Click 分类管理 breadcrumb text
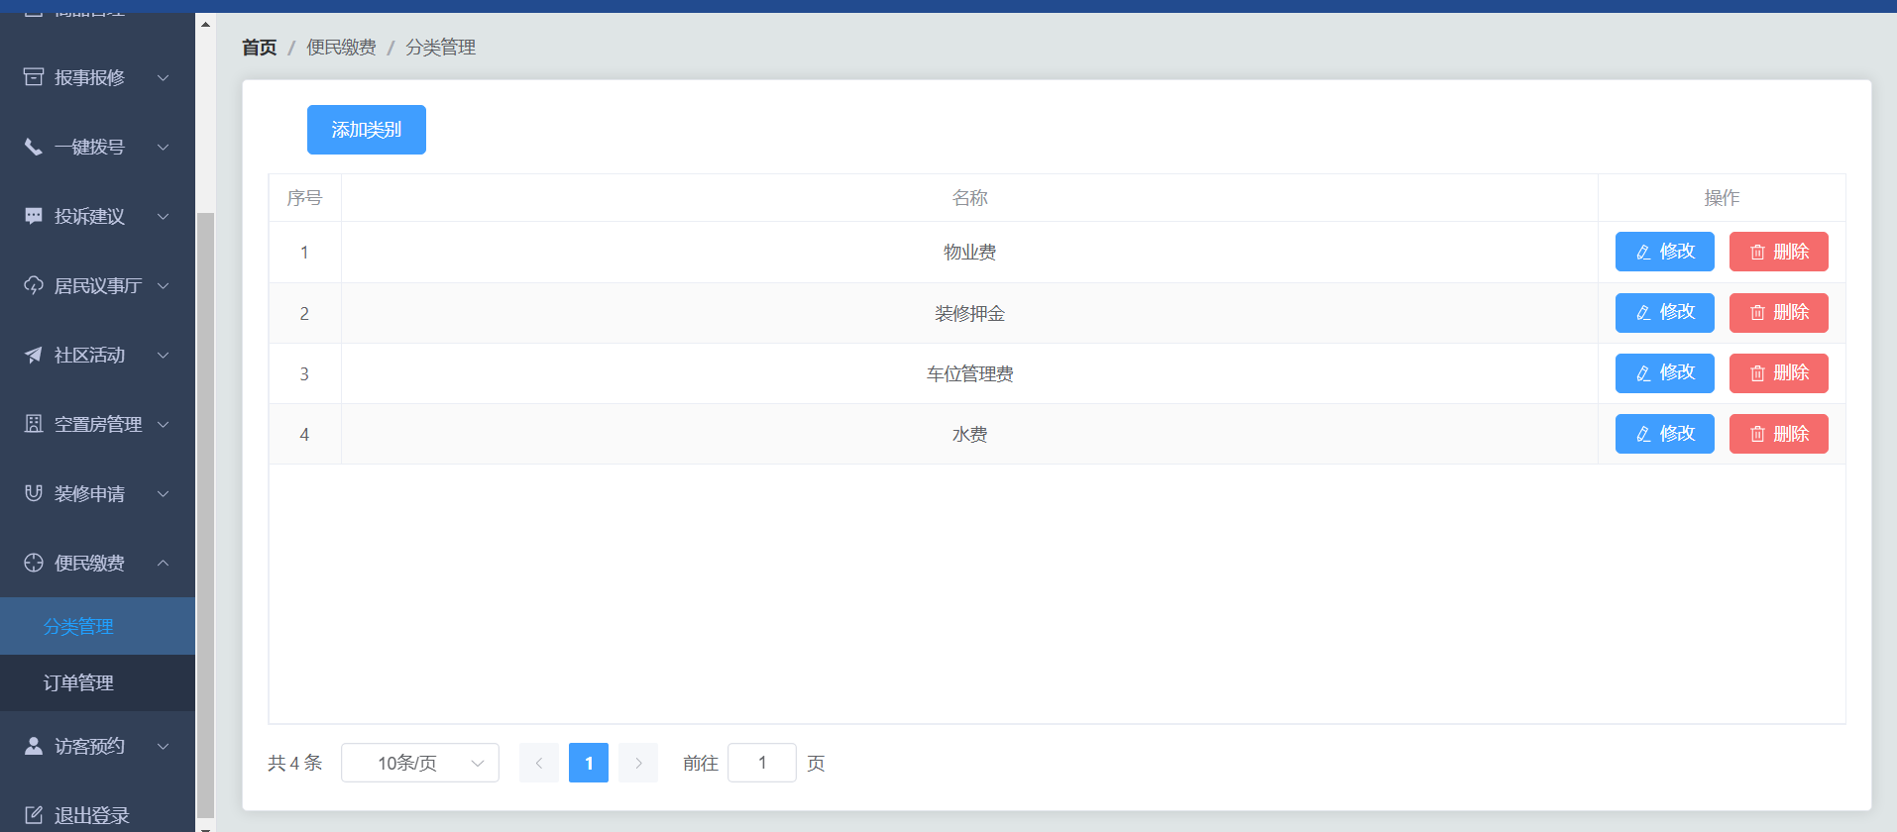Viewport: 1897px width, 832px height. point(440,48)
